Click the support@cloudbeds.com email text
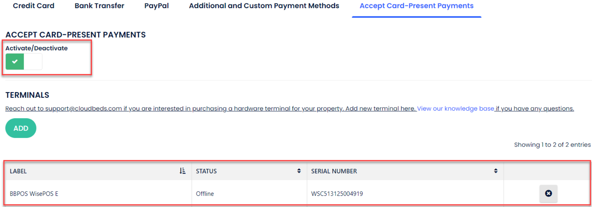The image size is (592, 207). (x=84, y=109)
